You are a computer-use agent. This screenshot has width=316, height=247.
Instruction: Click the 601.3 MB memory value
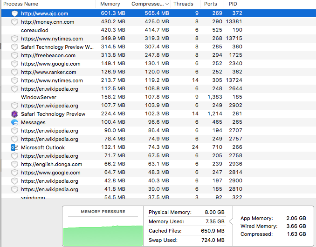coord(113,13)
